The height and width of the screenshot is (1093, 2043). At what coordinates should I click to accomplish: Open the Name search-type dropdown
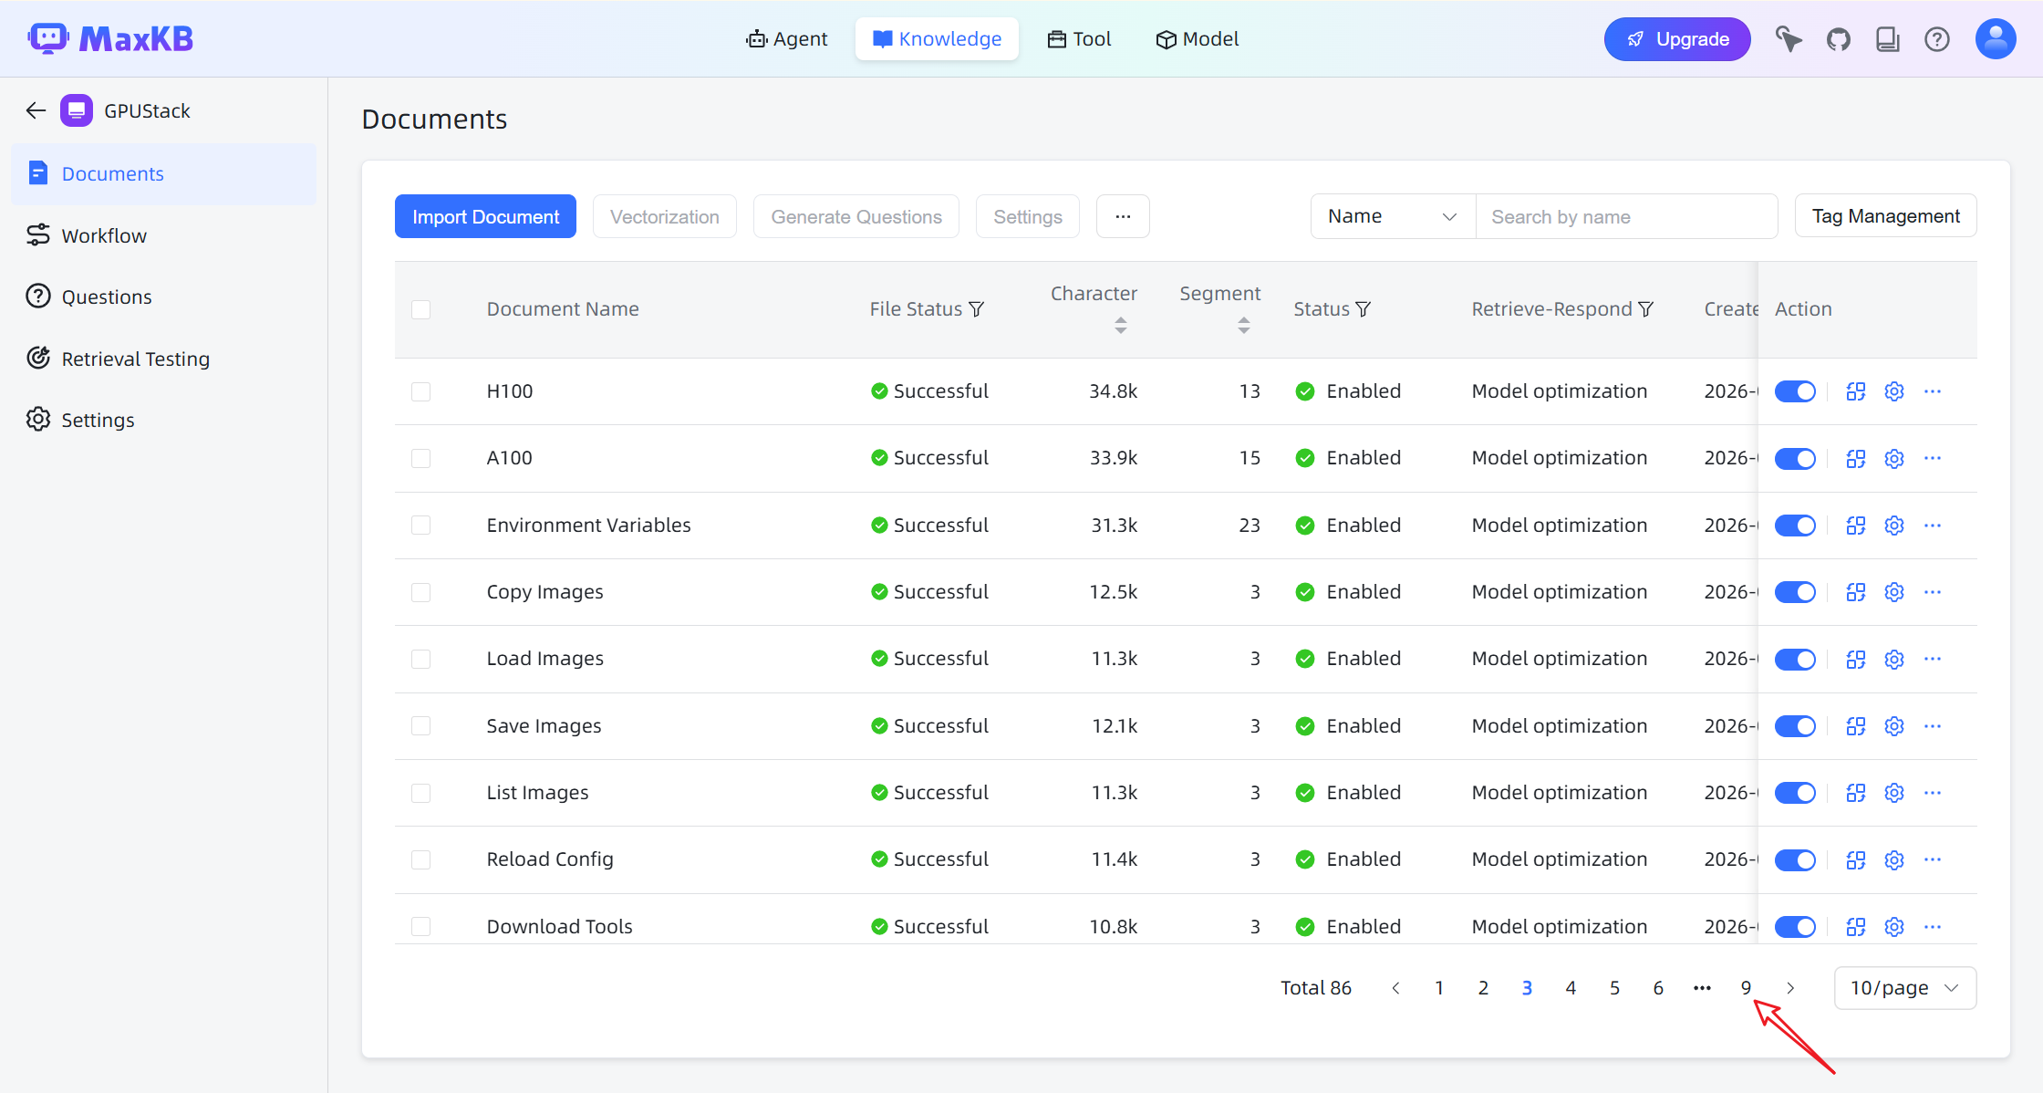tap(1392, 216)
